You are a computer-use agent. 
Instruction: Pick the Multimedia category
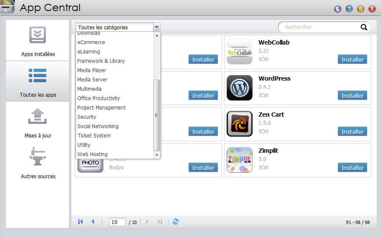(x=115, y=89)
